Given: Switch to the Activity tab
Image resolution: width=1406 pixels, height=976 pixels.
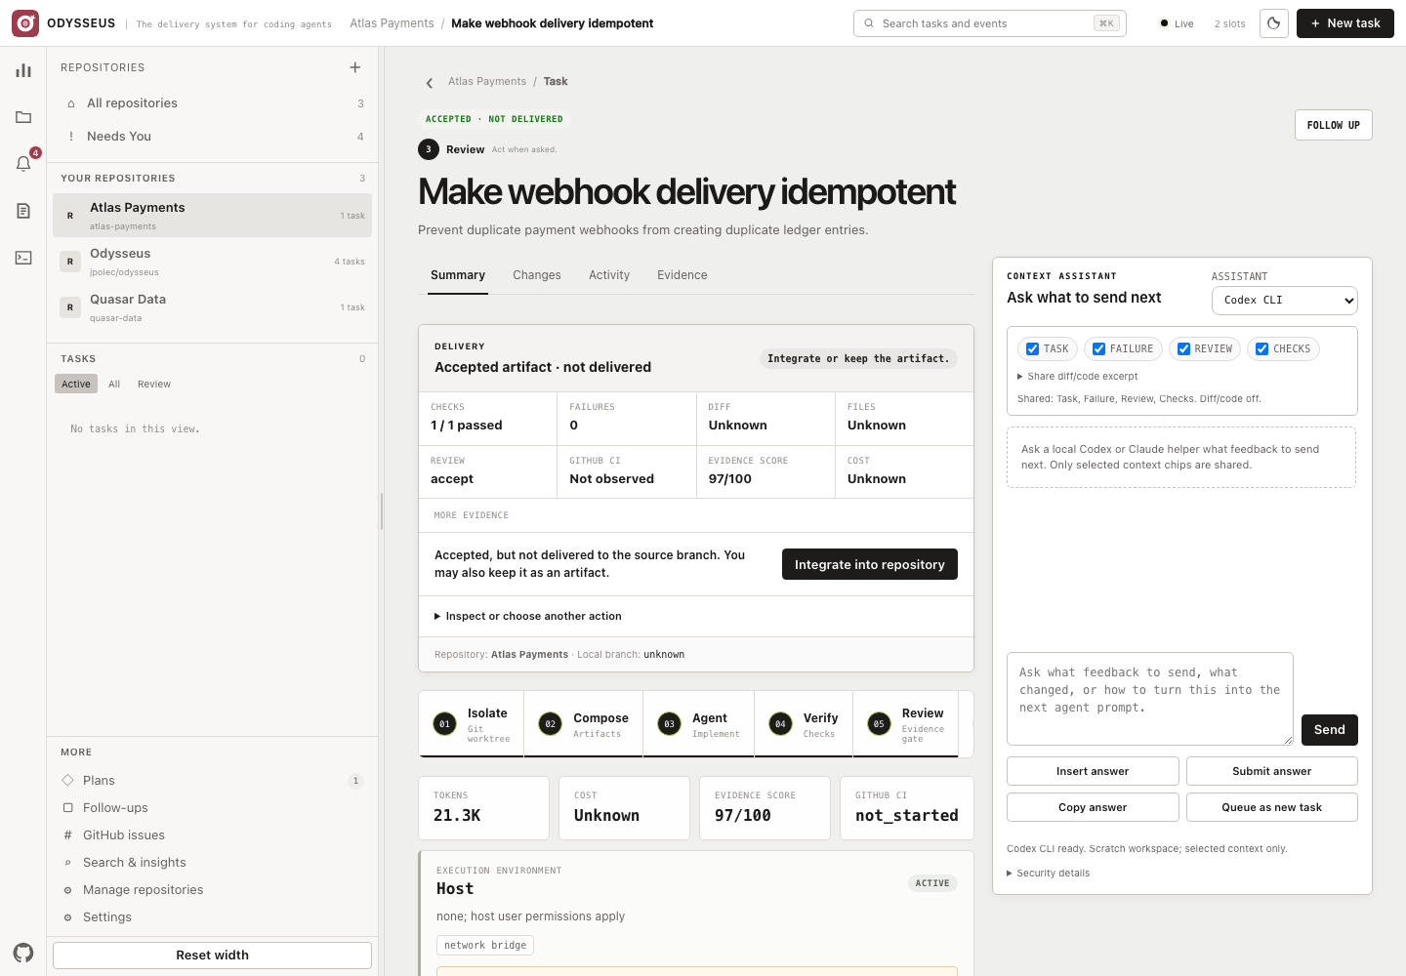Looking at the screenshot, I should (609, 275).
